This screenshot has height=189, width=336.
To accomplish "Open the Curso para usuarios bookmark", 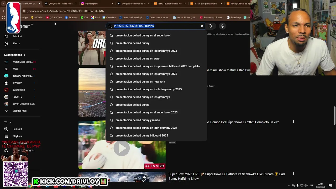I will [158, 18].
